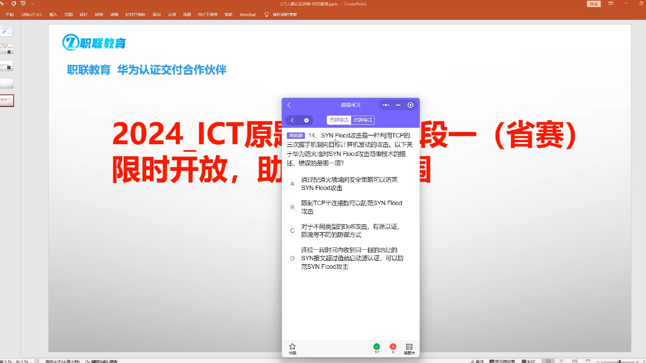This screenshot has width=646, height=363.
Task: Open the 切换 transitions tab
Action: [x=99, y=14]
